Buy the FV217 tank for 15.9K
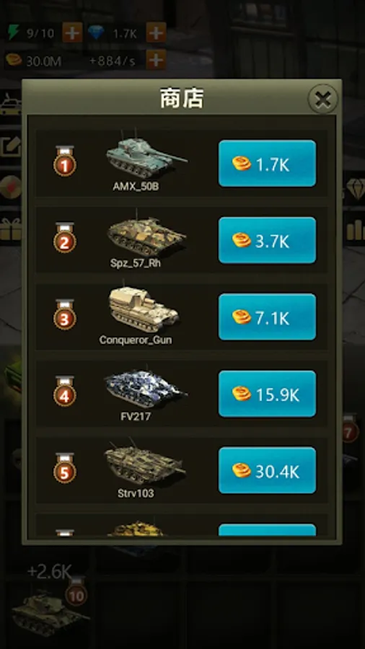Image resolution: width=365 pixels, height=649 pixels. point(267,394)
